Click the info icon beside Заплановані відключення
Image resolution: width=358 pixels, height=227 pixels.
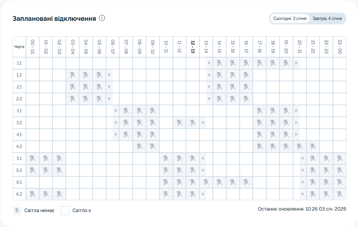coord(102,18)
